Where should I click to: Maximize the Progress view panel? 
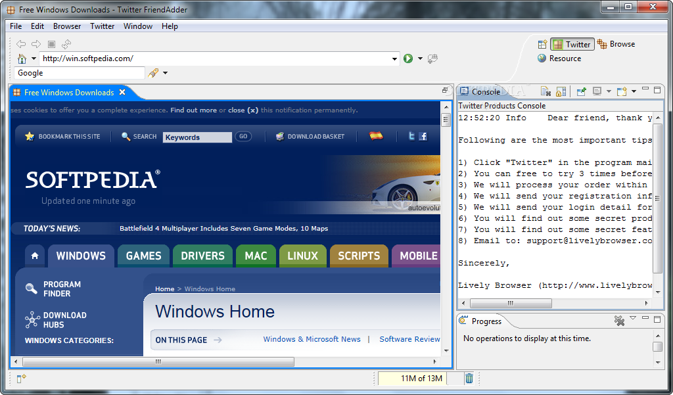coord(657,319)
